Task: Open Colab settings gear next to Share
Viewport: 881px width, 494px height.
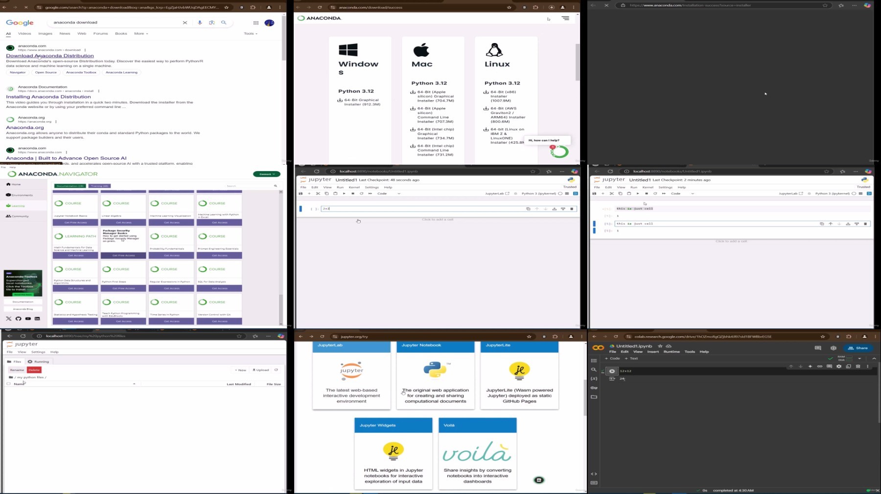Action: (x=834, y=348)
